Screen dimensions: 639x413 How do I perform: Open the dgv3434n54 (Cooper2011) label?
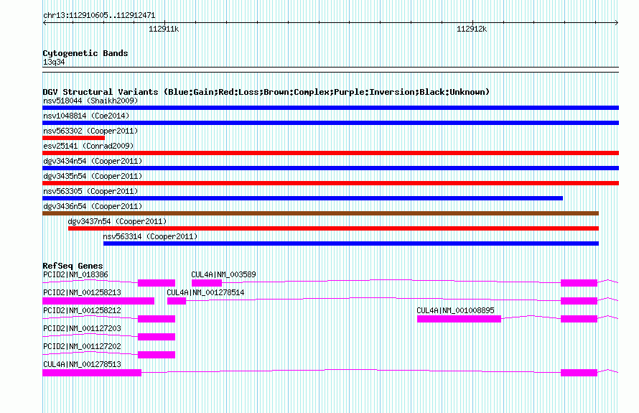point(93,161)
